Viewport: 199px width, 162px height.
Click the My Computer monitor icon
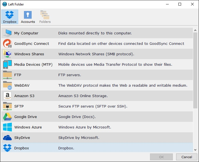(7, 33)
